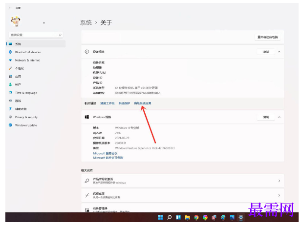The width and height of the screenshot is (303, 225).
Task: Click the Privacy shield sidebar icon
Action: (x=10, y=117)
